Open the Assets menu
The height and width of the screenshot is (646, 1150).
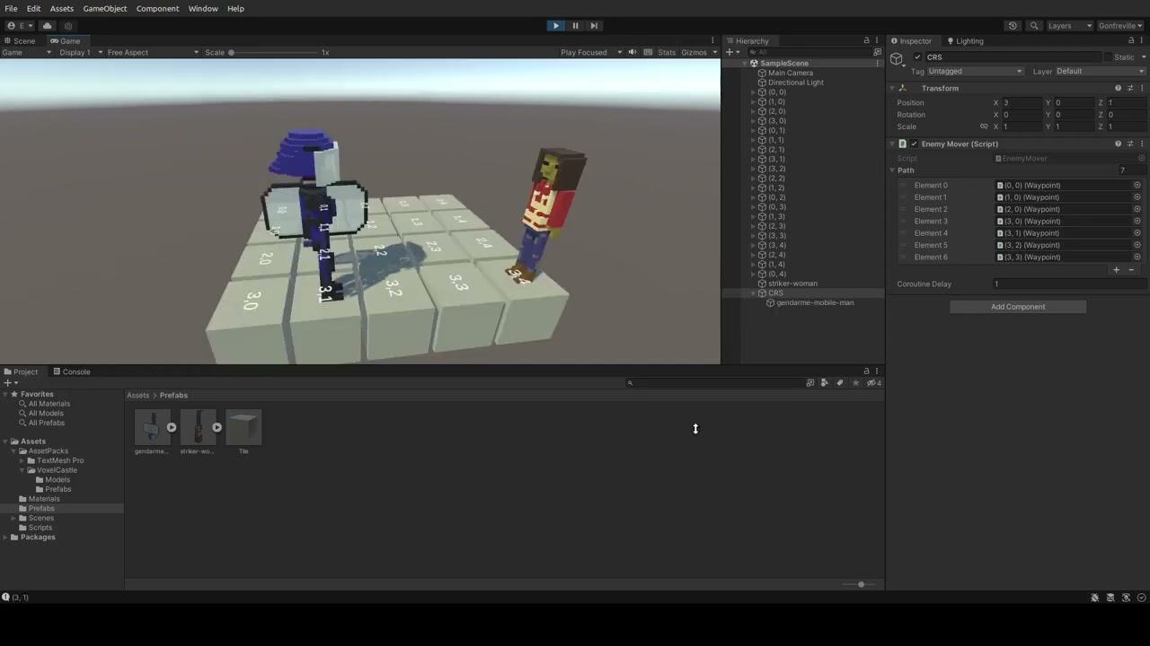click(x=62, y=8)
